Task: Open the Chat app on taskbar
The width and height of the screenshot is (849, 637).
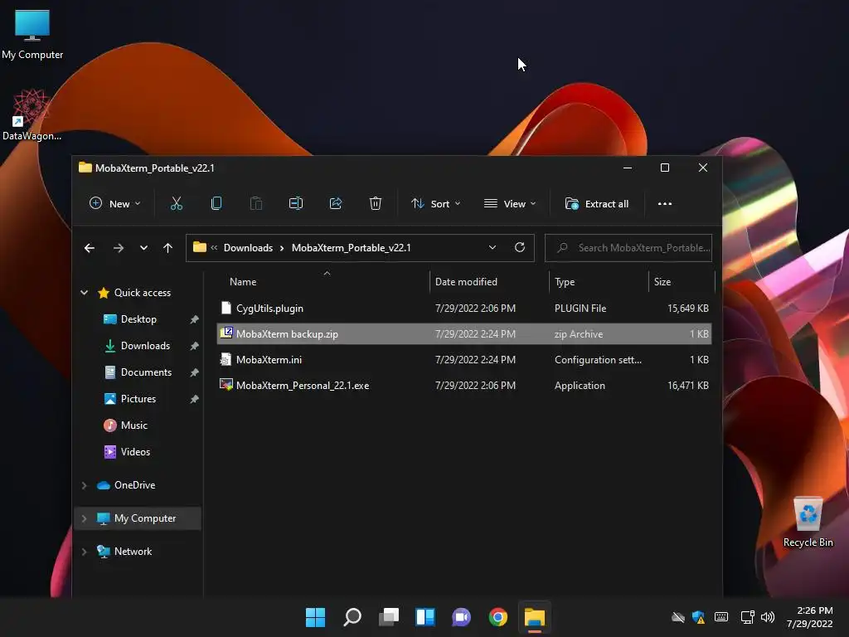Action: (461, 617)
